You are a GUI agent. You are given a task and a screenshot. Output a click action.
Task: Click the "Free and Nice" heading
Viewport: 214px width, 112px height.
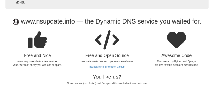coord(38,55)
